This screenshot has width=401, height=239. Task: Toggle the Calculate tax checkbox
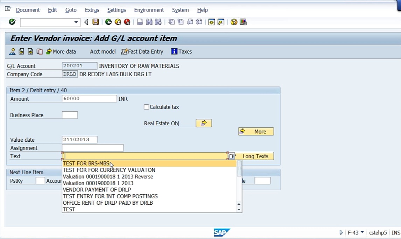tap(146, 107)
